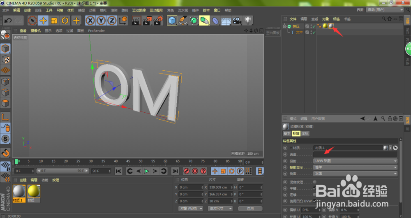This screenshot has width=411, height=218.
Task: Click the yellow-highlighted extrude generator icon
Action: point(204,21)
